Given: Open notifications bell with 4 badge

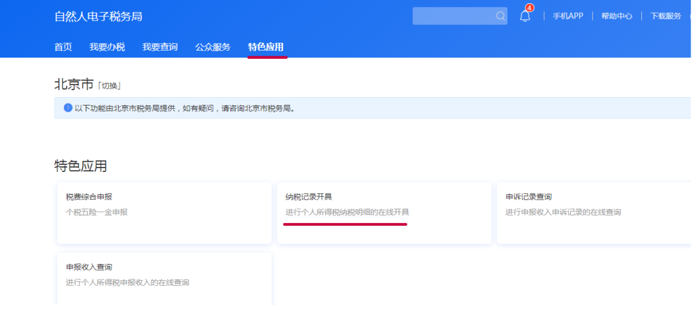Looking at the screenshot, I should coord(525,15).
